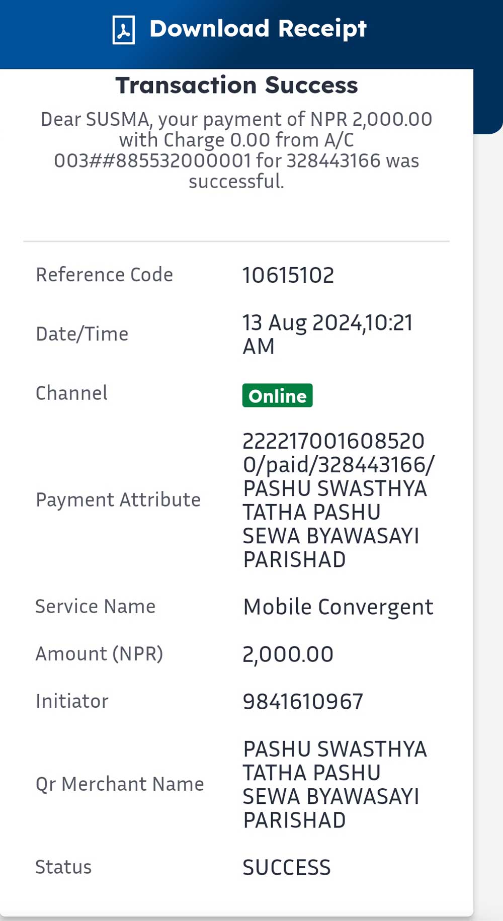503x921 pixels.
Task: Select the Dear SUSMA payment confirmation message
Action: [x=236, y=150]
